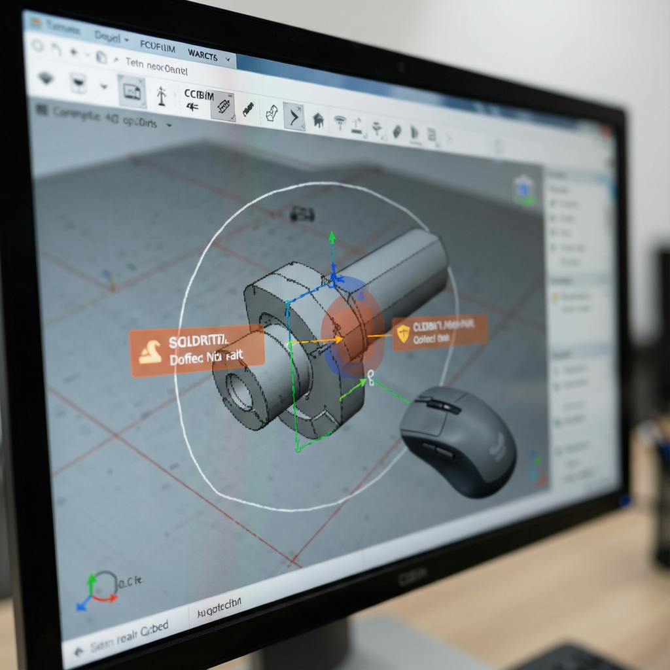This screenshot has height=670, width=670.
Task: Click the undo arrow in the quick-access bar
Action: [56, 49]
